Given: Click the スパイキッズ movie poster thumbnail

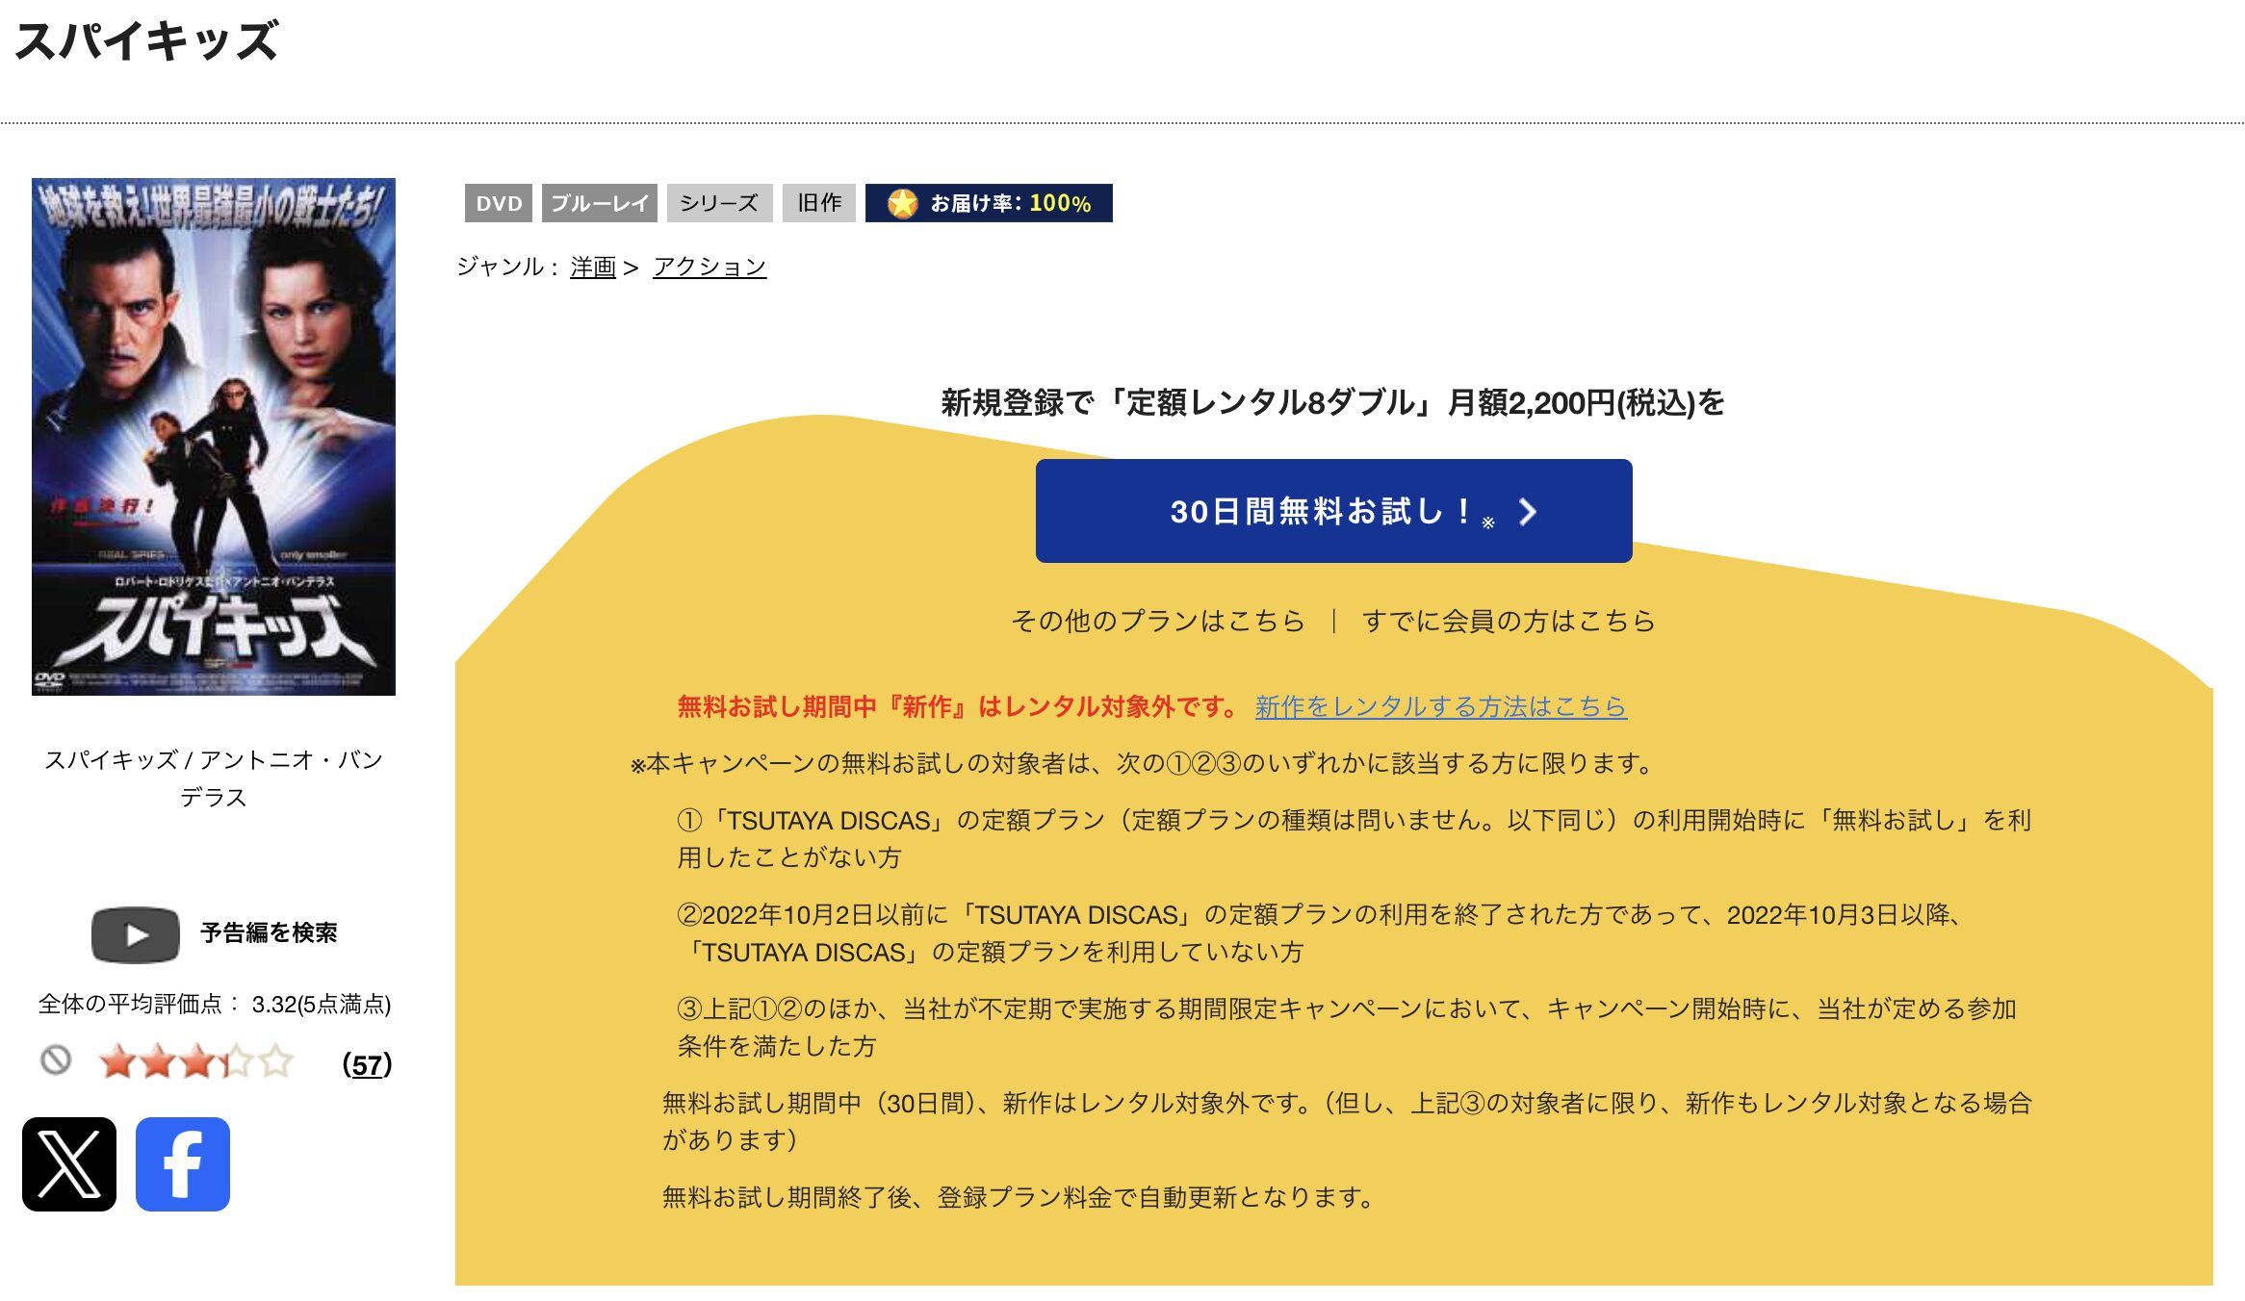Looking at the screenshot, I should pos(214,436).
